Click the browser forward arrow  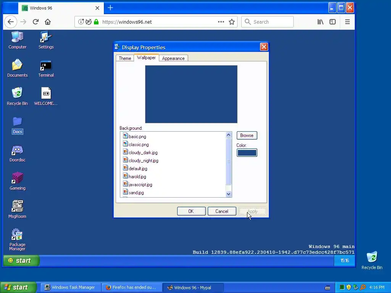click(x=23, y=22)
